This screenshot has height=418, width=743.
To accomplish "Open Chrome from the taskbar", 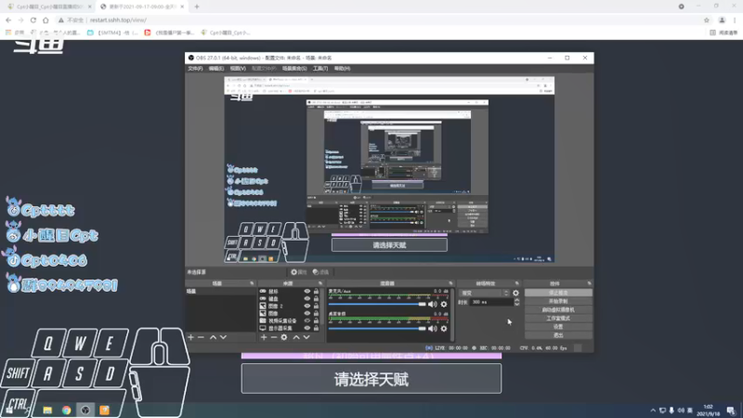I will coord(66,410).
